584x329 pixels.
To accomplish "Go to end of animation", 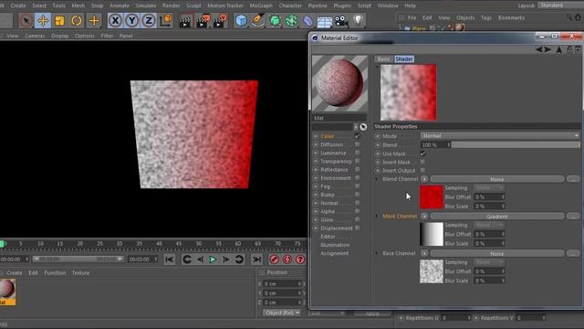I will (257, 260).
